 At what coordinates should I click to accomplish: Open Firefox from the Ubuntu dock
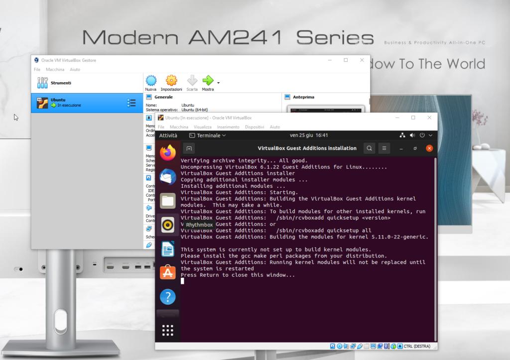pos(168,152)
